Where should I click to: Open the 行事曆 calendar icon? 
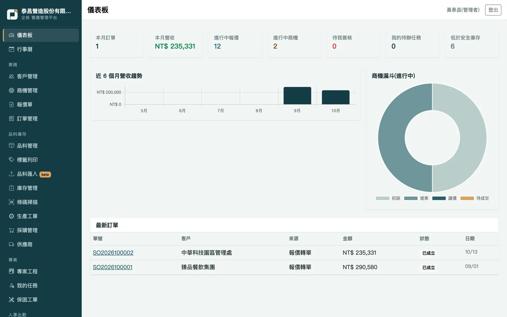(11, 49)
